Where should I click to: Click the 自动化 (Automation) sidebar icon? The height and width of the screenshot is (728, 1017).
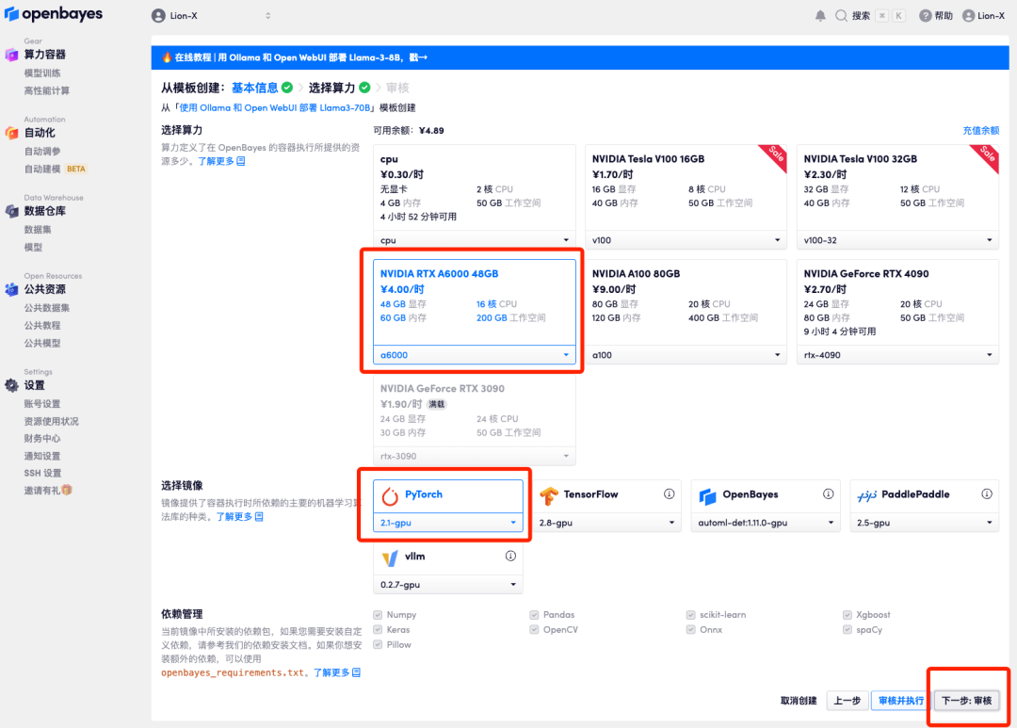coord(11,135)
